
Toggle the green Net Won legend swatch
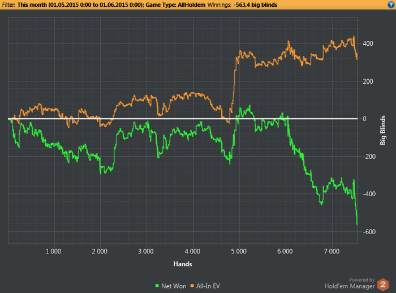tap(157, 286)
